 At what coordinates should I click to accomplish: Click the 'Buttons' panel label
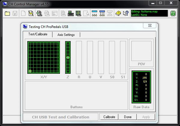click(76, 107)
